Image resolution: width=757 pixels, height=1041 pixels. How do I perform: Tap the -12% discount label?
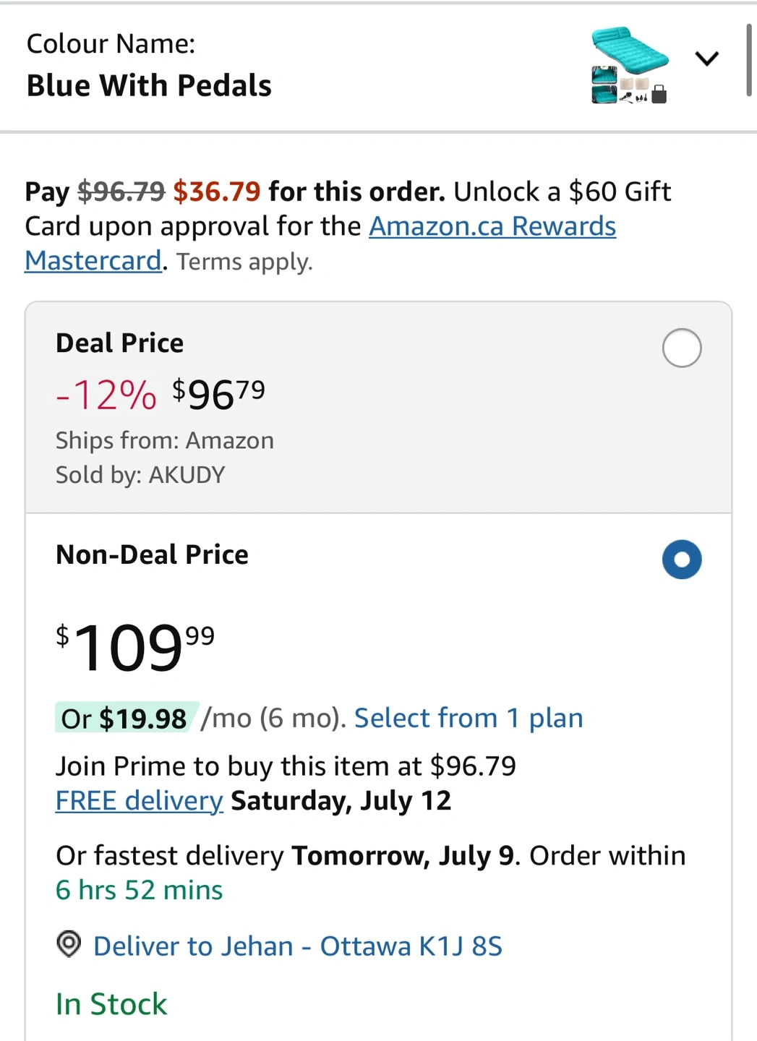pos(106,395)
